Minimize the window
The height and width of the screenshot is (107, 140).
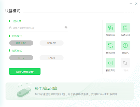[x=131, y=4]
